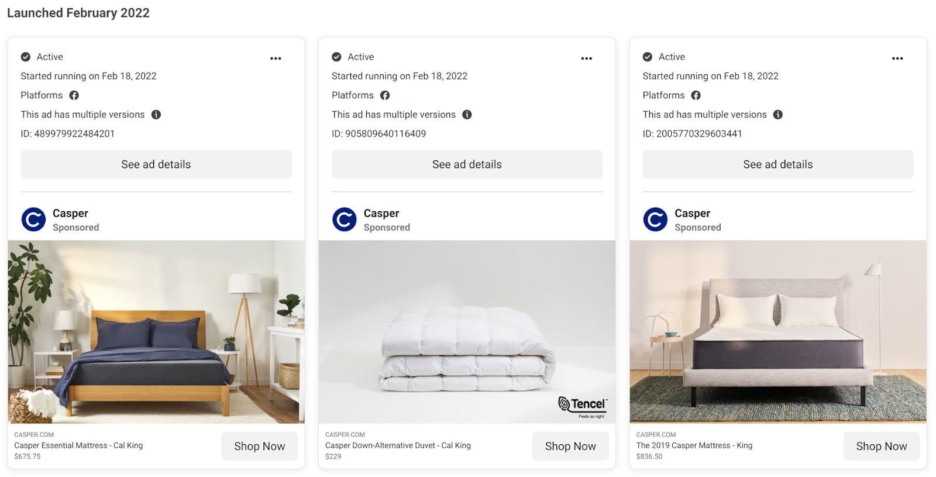Click the multiple versions info icon on the Duvet ad

pyautogui.click(x=467, y=115)
